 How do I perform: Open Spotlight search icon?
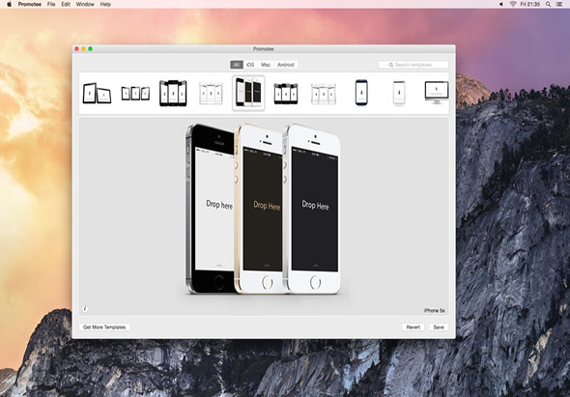(x=548, y=5)
